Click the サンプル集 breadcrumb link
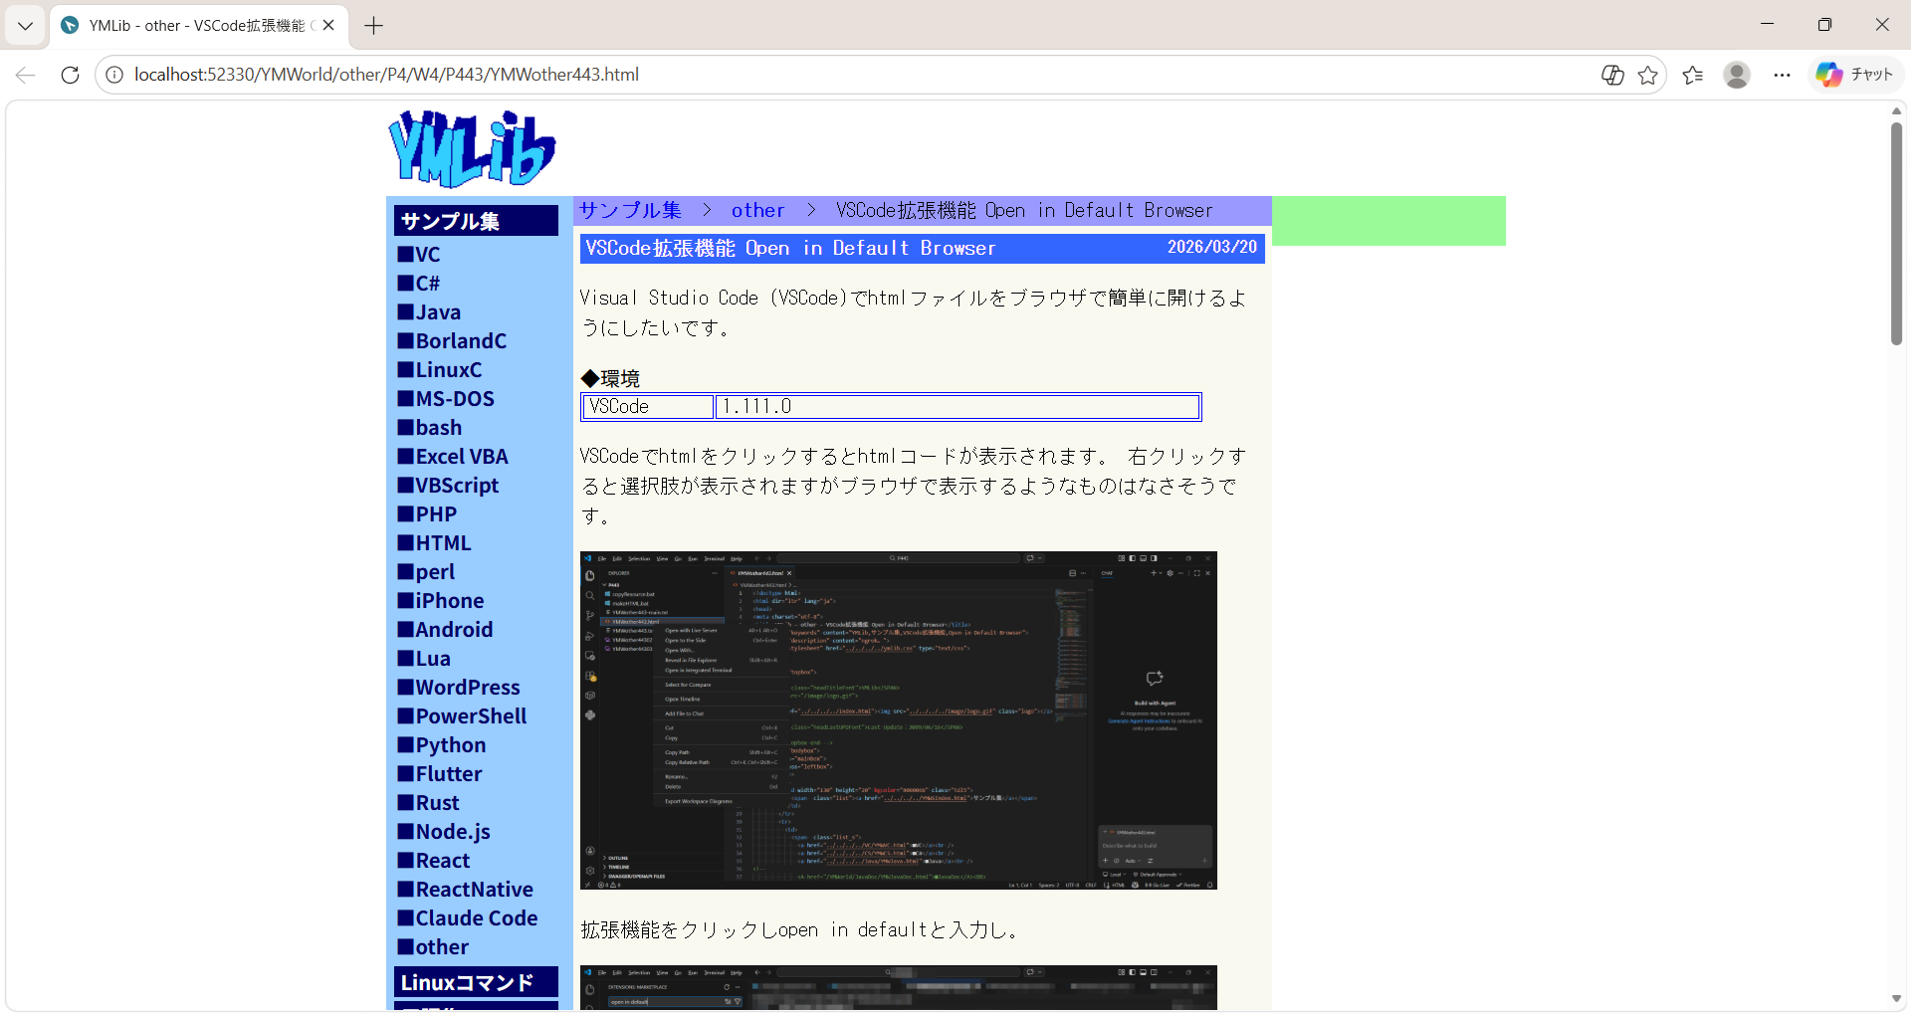1911x1015 pixels. [630, 210]
